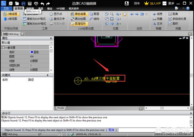Rotate view with the rotate icon
This screenshot has width=194, height=137.
142,14
